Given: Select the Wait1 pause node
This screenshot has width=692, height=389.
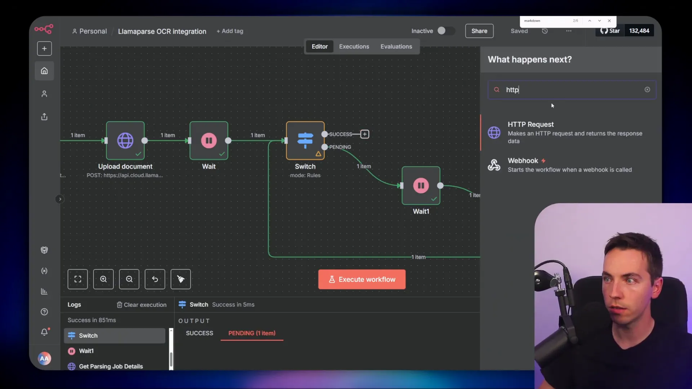Looking at the screenshot, I should pyautogui.click(x=421, y=185).
